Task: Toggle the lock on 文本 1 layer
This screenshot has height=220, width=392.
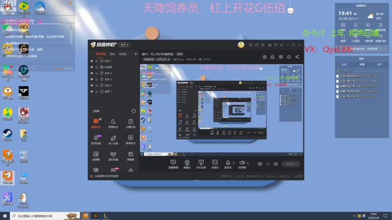Action: tap(97, 61)
